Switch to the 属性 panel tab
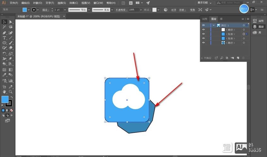Screen dimensions: 267x157 tap(205, 19)
